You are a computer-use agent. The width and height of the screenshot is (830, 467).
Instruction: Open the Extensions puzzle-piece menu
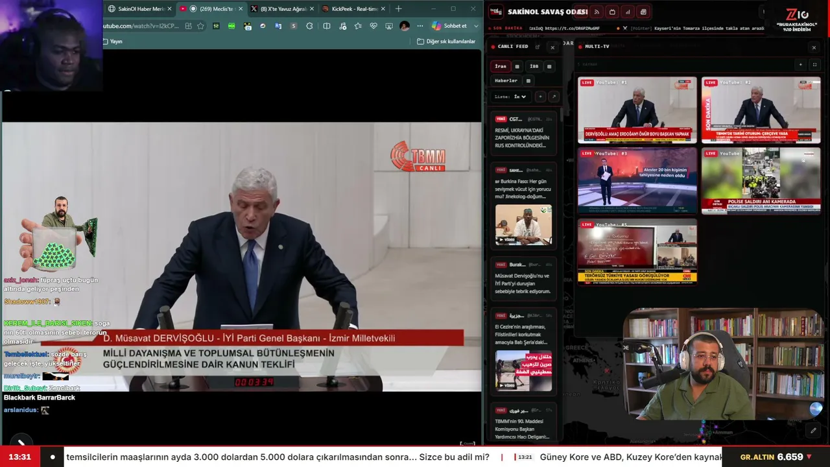tap(309, 26)
